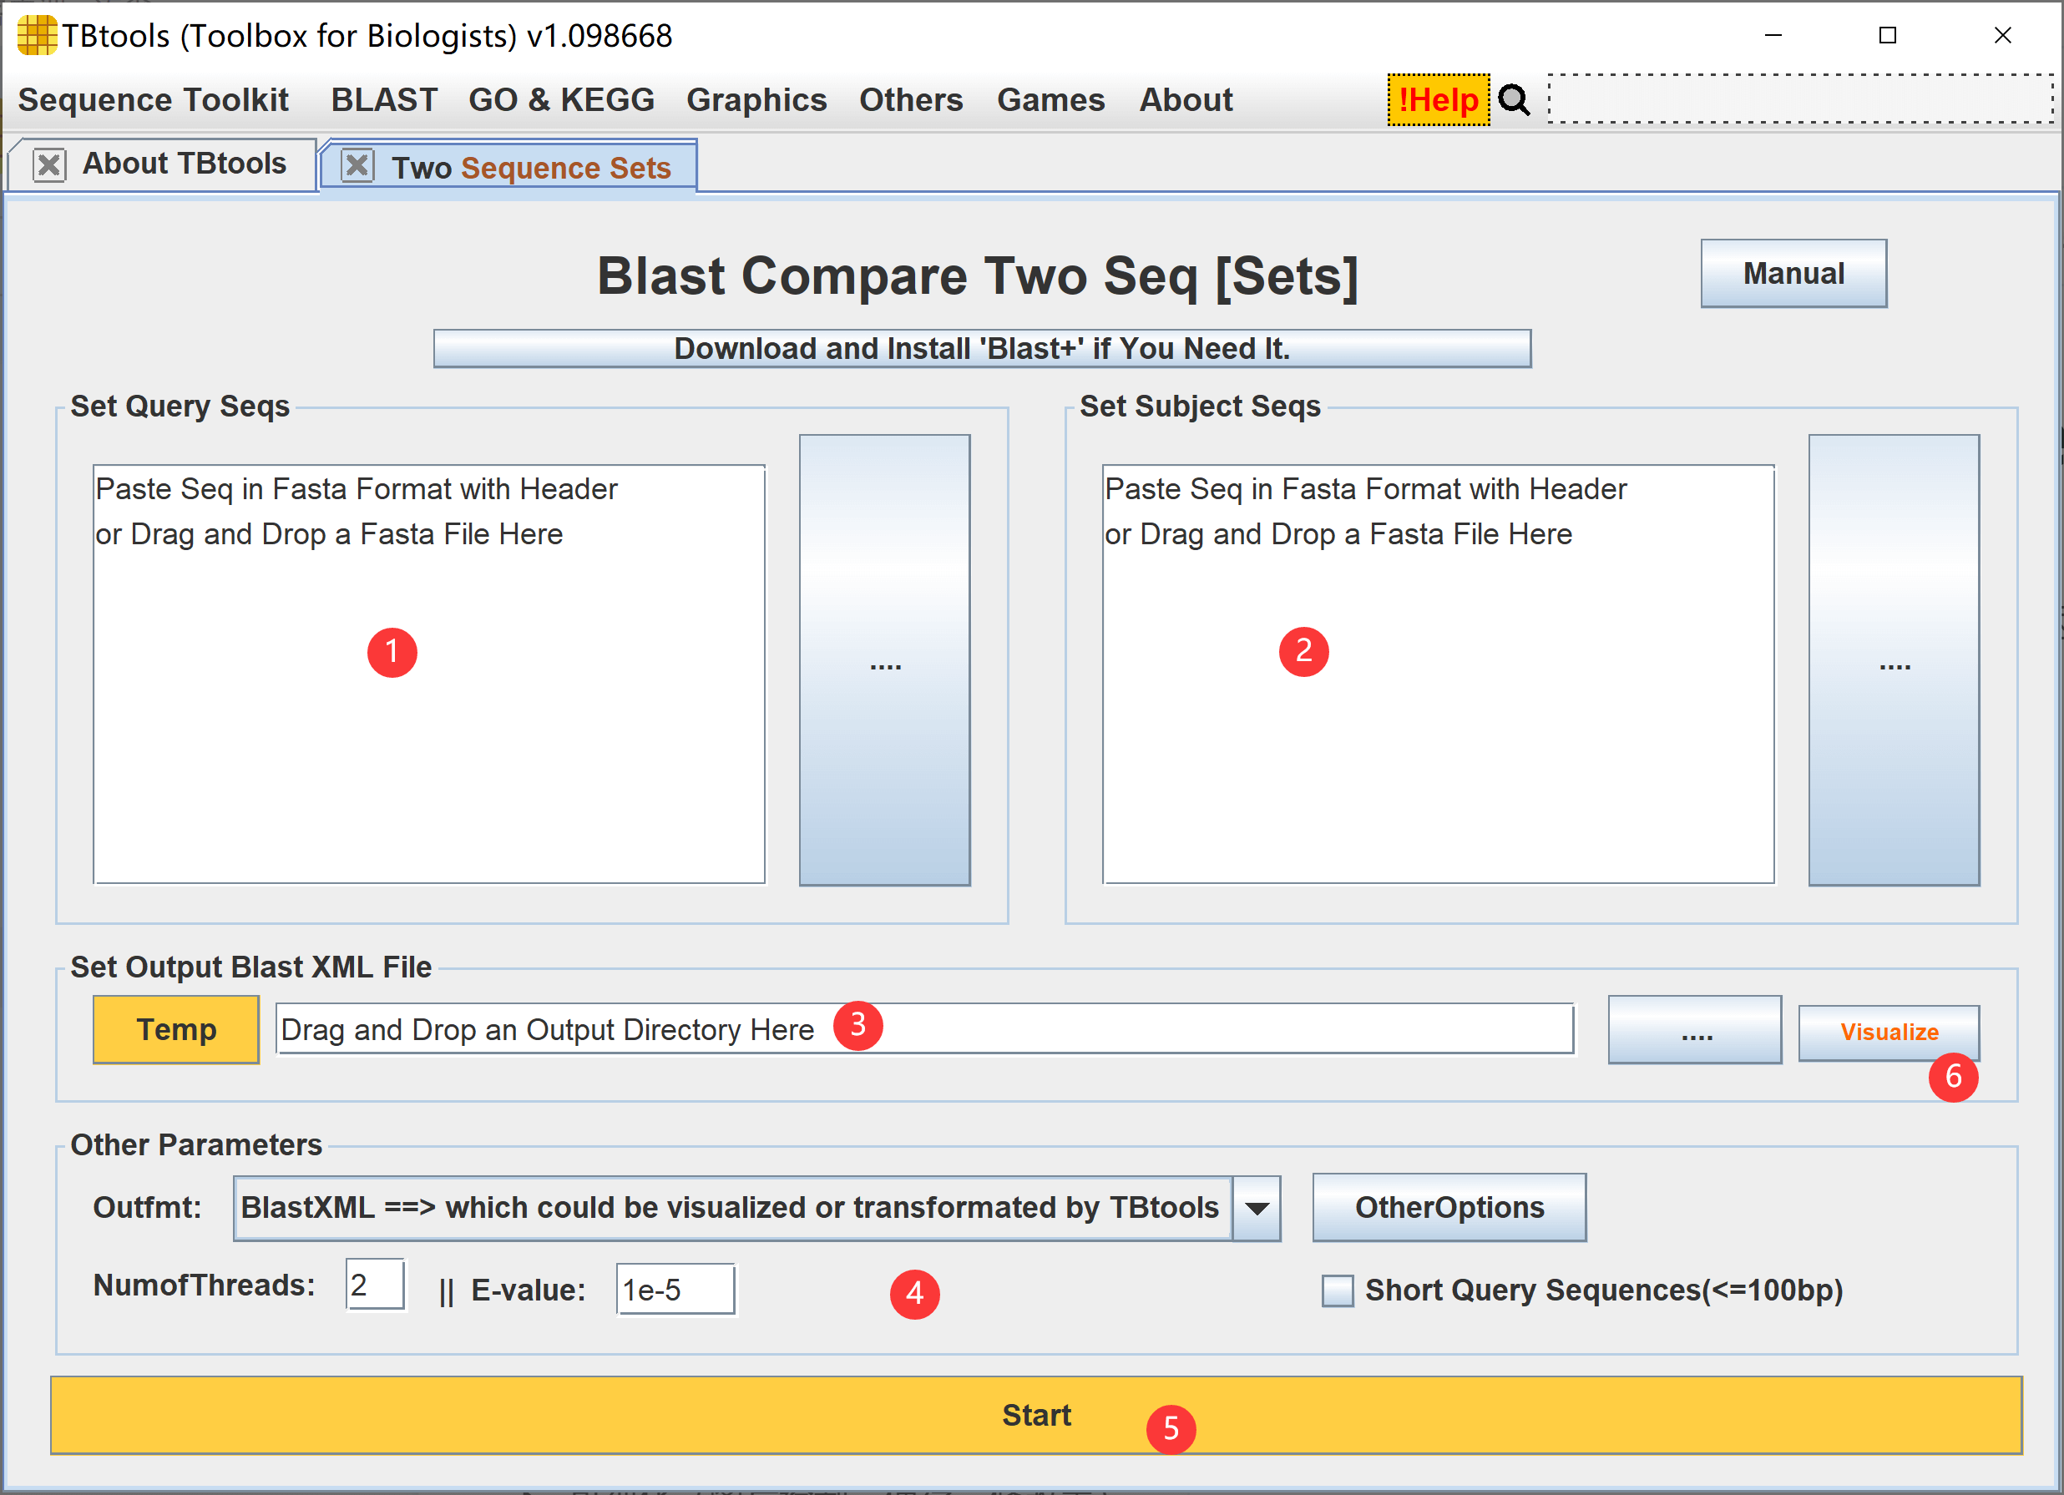The height and width of the screenshot is (1495, 2064).
Task: Click Download and Install Blast+ button
Action: click(982, 349)
